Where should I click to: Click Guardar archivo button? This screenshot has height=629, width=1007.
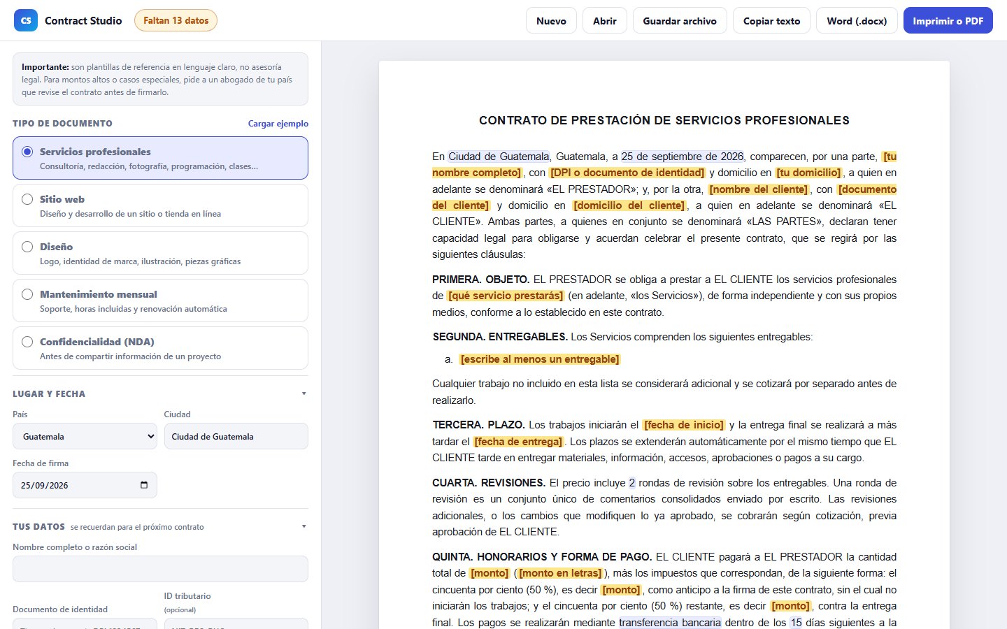click(x=680, y=21)
